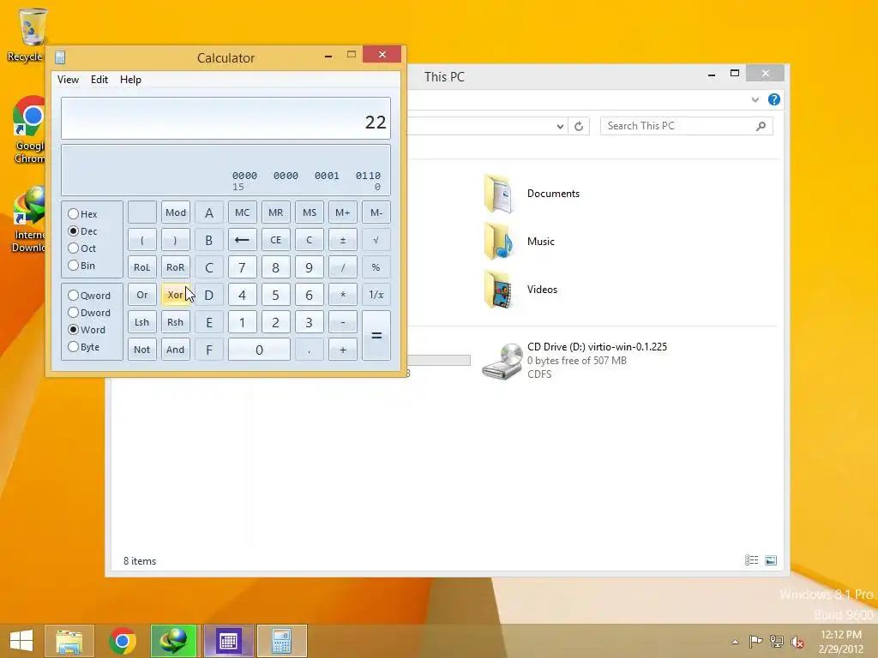Click the Rsh right shift button
The image size is (878, 658).
tap(175, 322)
